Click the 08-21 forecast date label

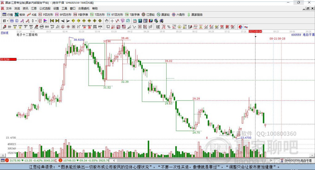pyautogui.click(x=273, y=38)
